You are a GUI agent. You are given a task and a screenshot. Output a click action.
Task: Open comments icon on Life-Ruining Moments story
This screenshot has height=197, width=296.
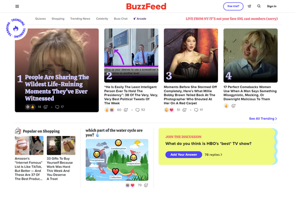pos(57,107)
